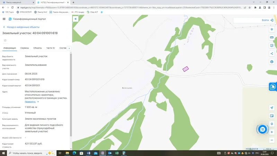
Task: Switch to the Информация tab
Action: pyautogui.click(x=10, y=48)
